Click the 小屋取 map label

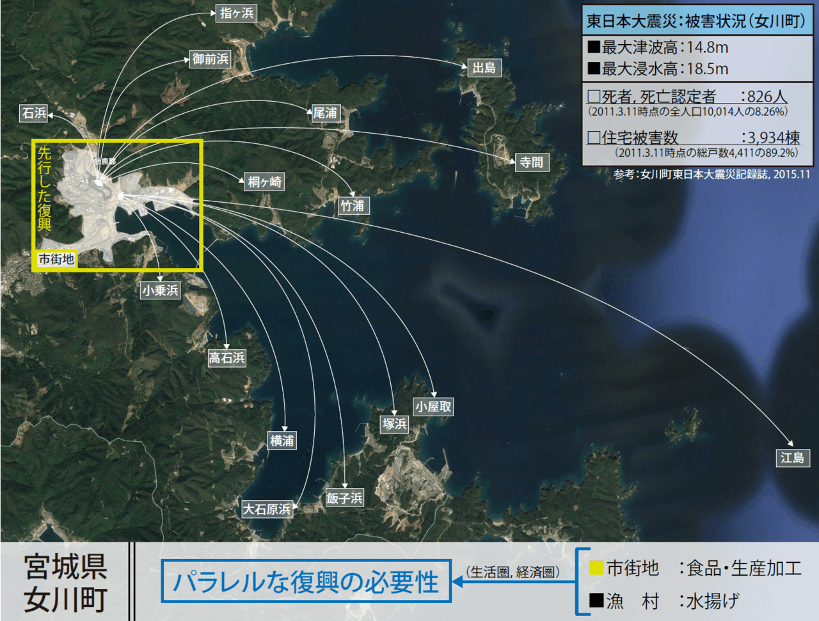point(433,406)
